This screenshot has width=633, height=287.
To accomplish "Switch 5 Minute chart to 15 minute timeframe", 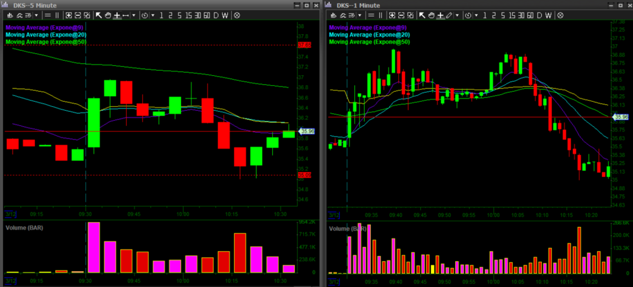I will click(189, 15).
